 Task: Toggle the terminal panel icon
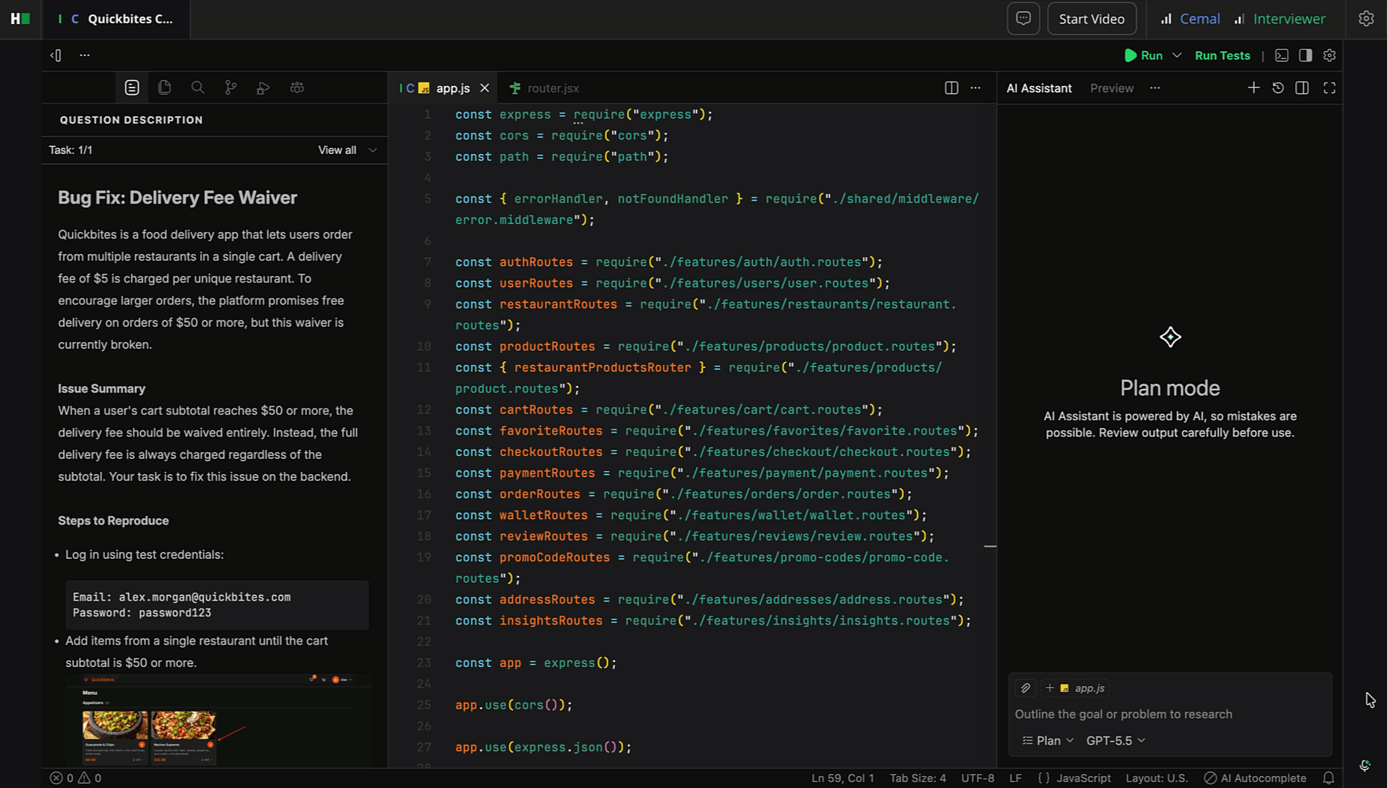coord(1282,55)
